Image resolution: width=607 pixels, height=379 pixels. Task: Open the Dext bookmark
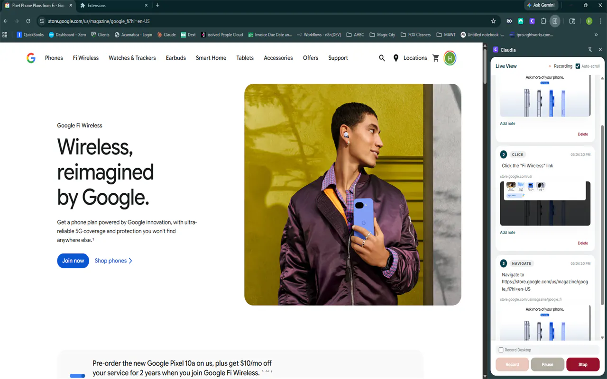coord(188,35)
